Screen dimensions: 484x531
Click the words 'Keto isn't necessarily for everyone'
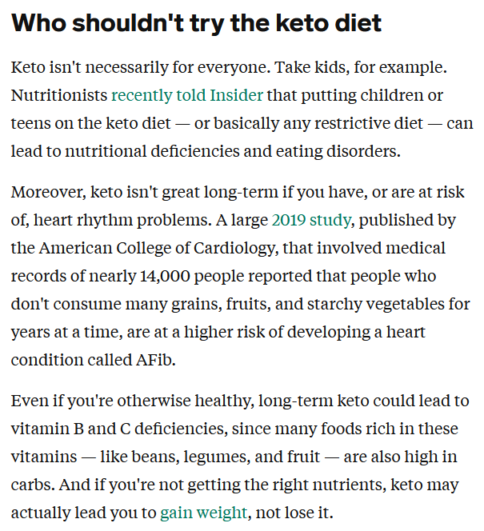click(139, 67)
